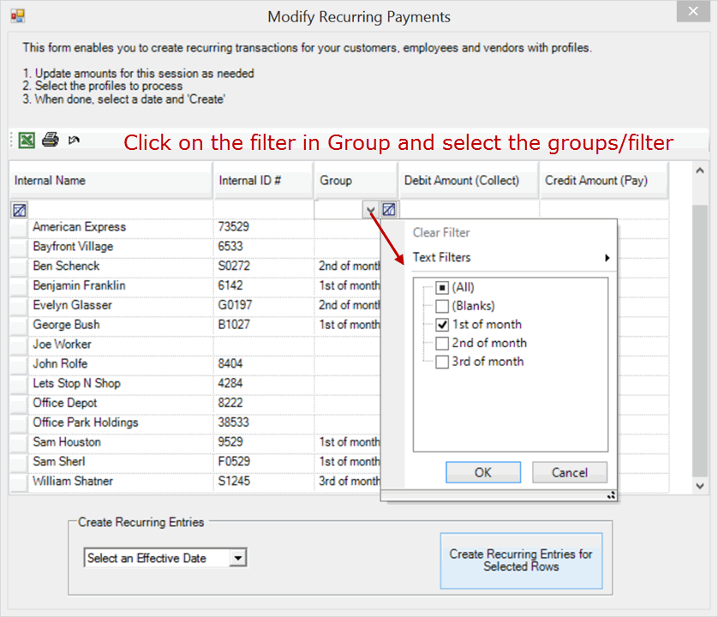Screen dimensions: 718x617
Task: Click the Export to Excel icon
Action: coord(27,140)
